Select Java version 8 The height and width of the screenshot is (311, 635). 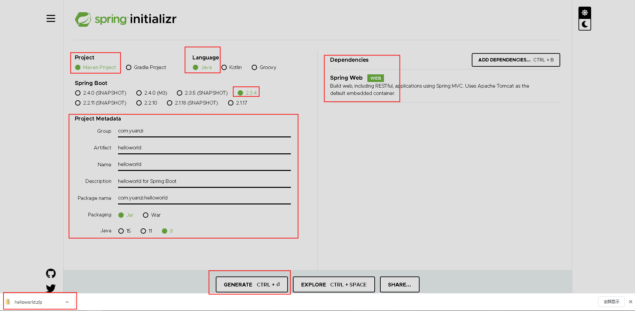click(x=168, y=231)
